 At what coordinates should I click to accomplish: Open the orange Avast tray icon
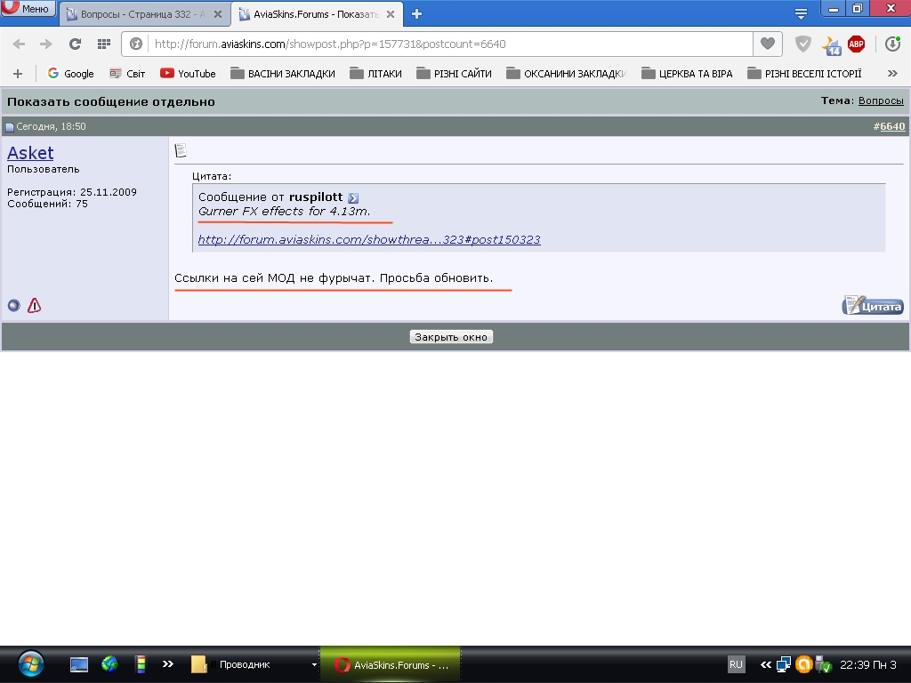803,663
